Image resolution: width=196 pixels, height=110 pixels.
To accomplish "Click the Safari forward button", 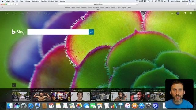I will pos(12,4).
